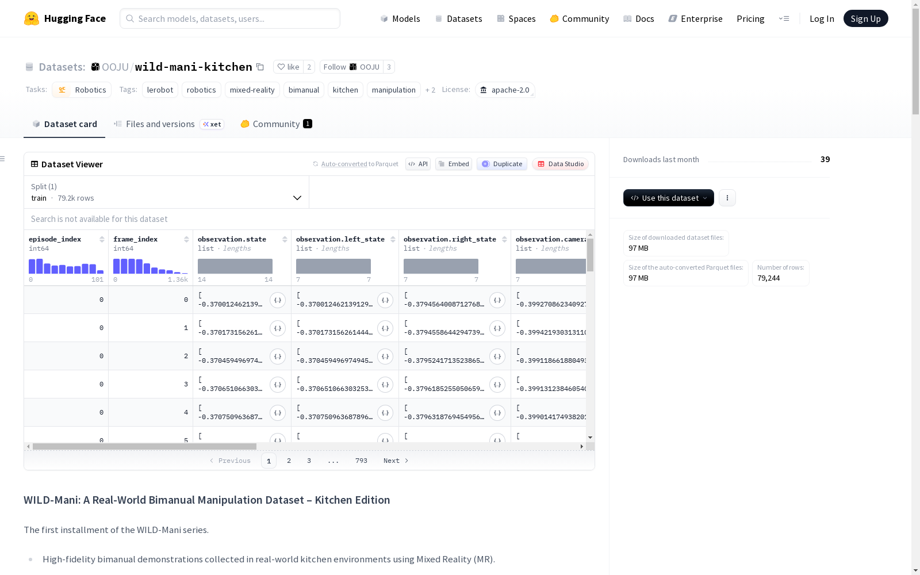Screen dimensions: 920x575
Task: Sort by the frame_index column arrows
Action: pos(186,239)
